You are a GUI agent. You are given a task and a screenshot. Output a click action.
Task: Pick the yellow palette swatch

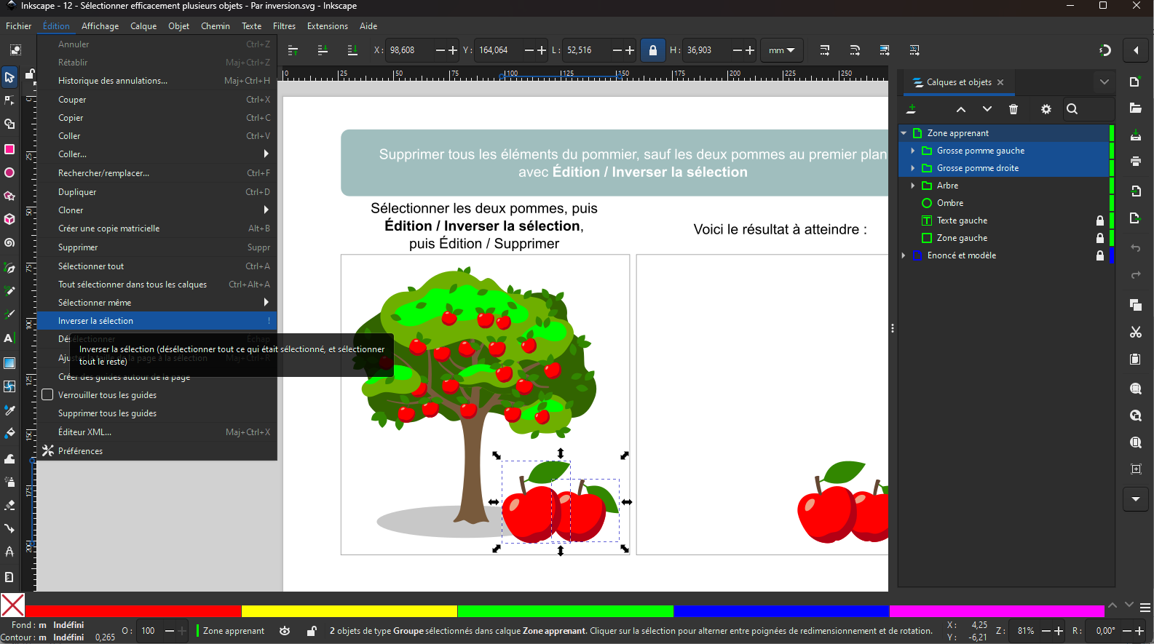click(x=349, y=611)
